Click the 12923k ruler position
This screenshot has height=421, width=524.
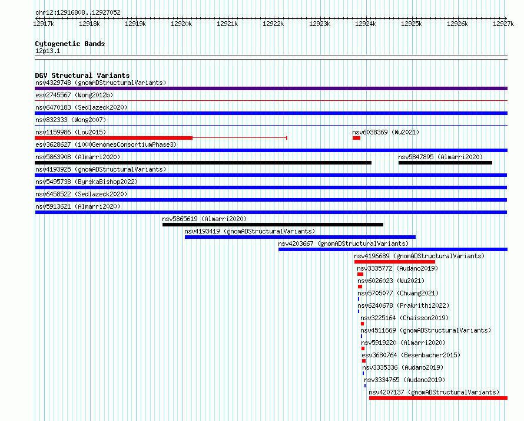tap(320, 24)
